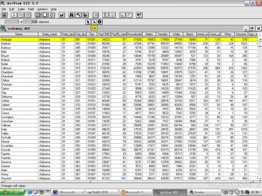The height and width of the screenshot is (196, 262).
Task: Click the Paste toolbar icon
Action: (28, 15)
